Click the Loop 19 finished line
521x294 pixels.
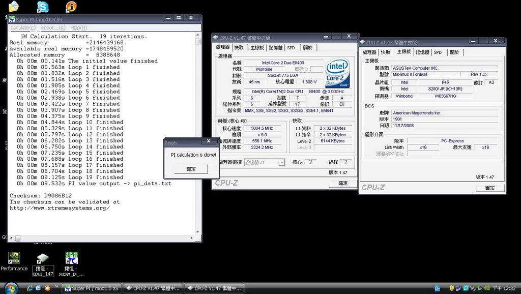[70, 178]
